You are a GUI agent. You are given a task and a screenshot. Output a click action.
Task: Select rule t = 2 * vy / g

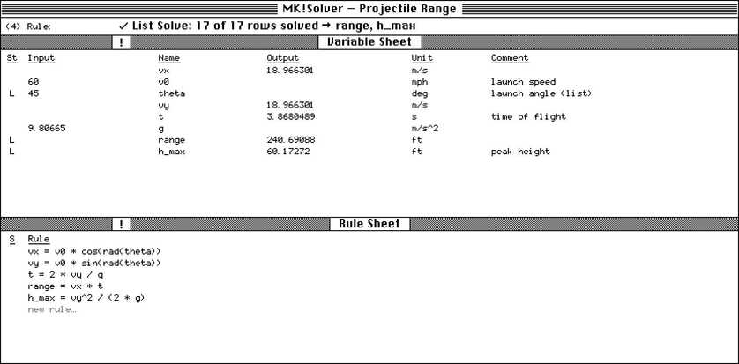click(x=65, y=274)
